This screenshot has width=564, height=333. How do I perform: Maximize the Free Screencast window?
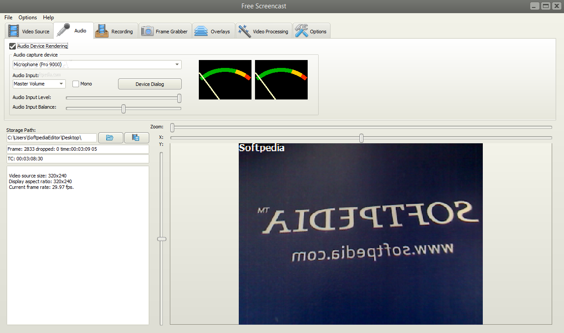click(546, 6)
